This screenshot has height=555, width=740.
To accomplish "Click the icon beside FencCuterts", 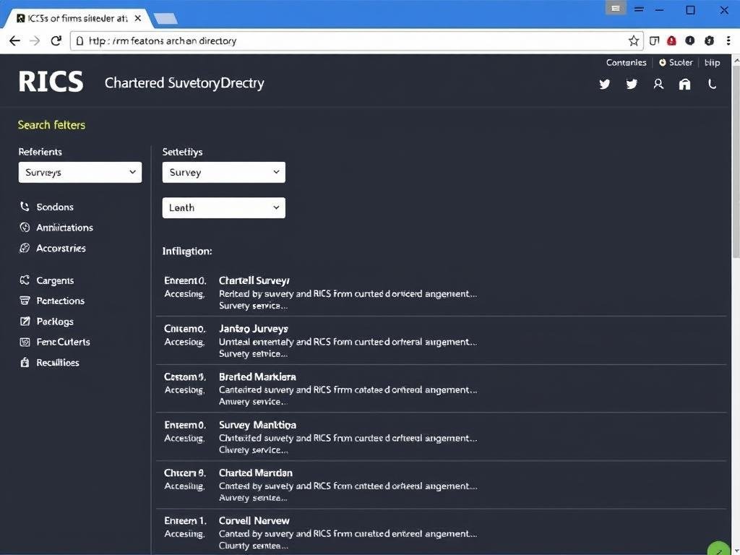I will (25, 342).
